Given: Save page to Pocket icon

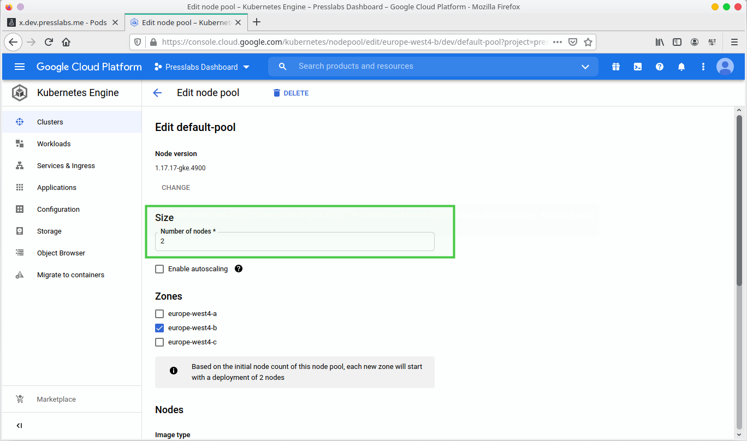Looking at the screenshot, I should pyautogui.click(x=573, y=42).
